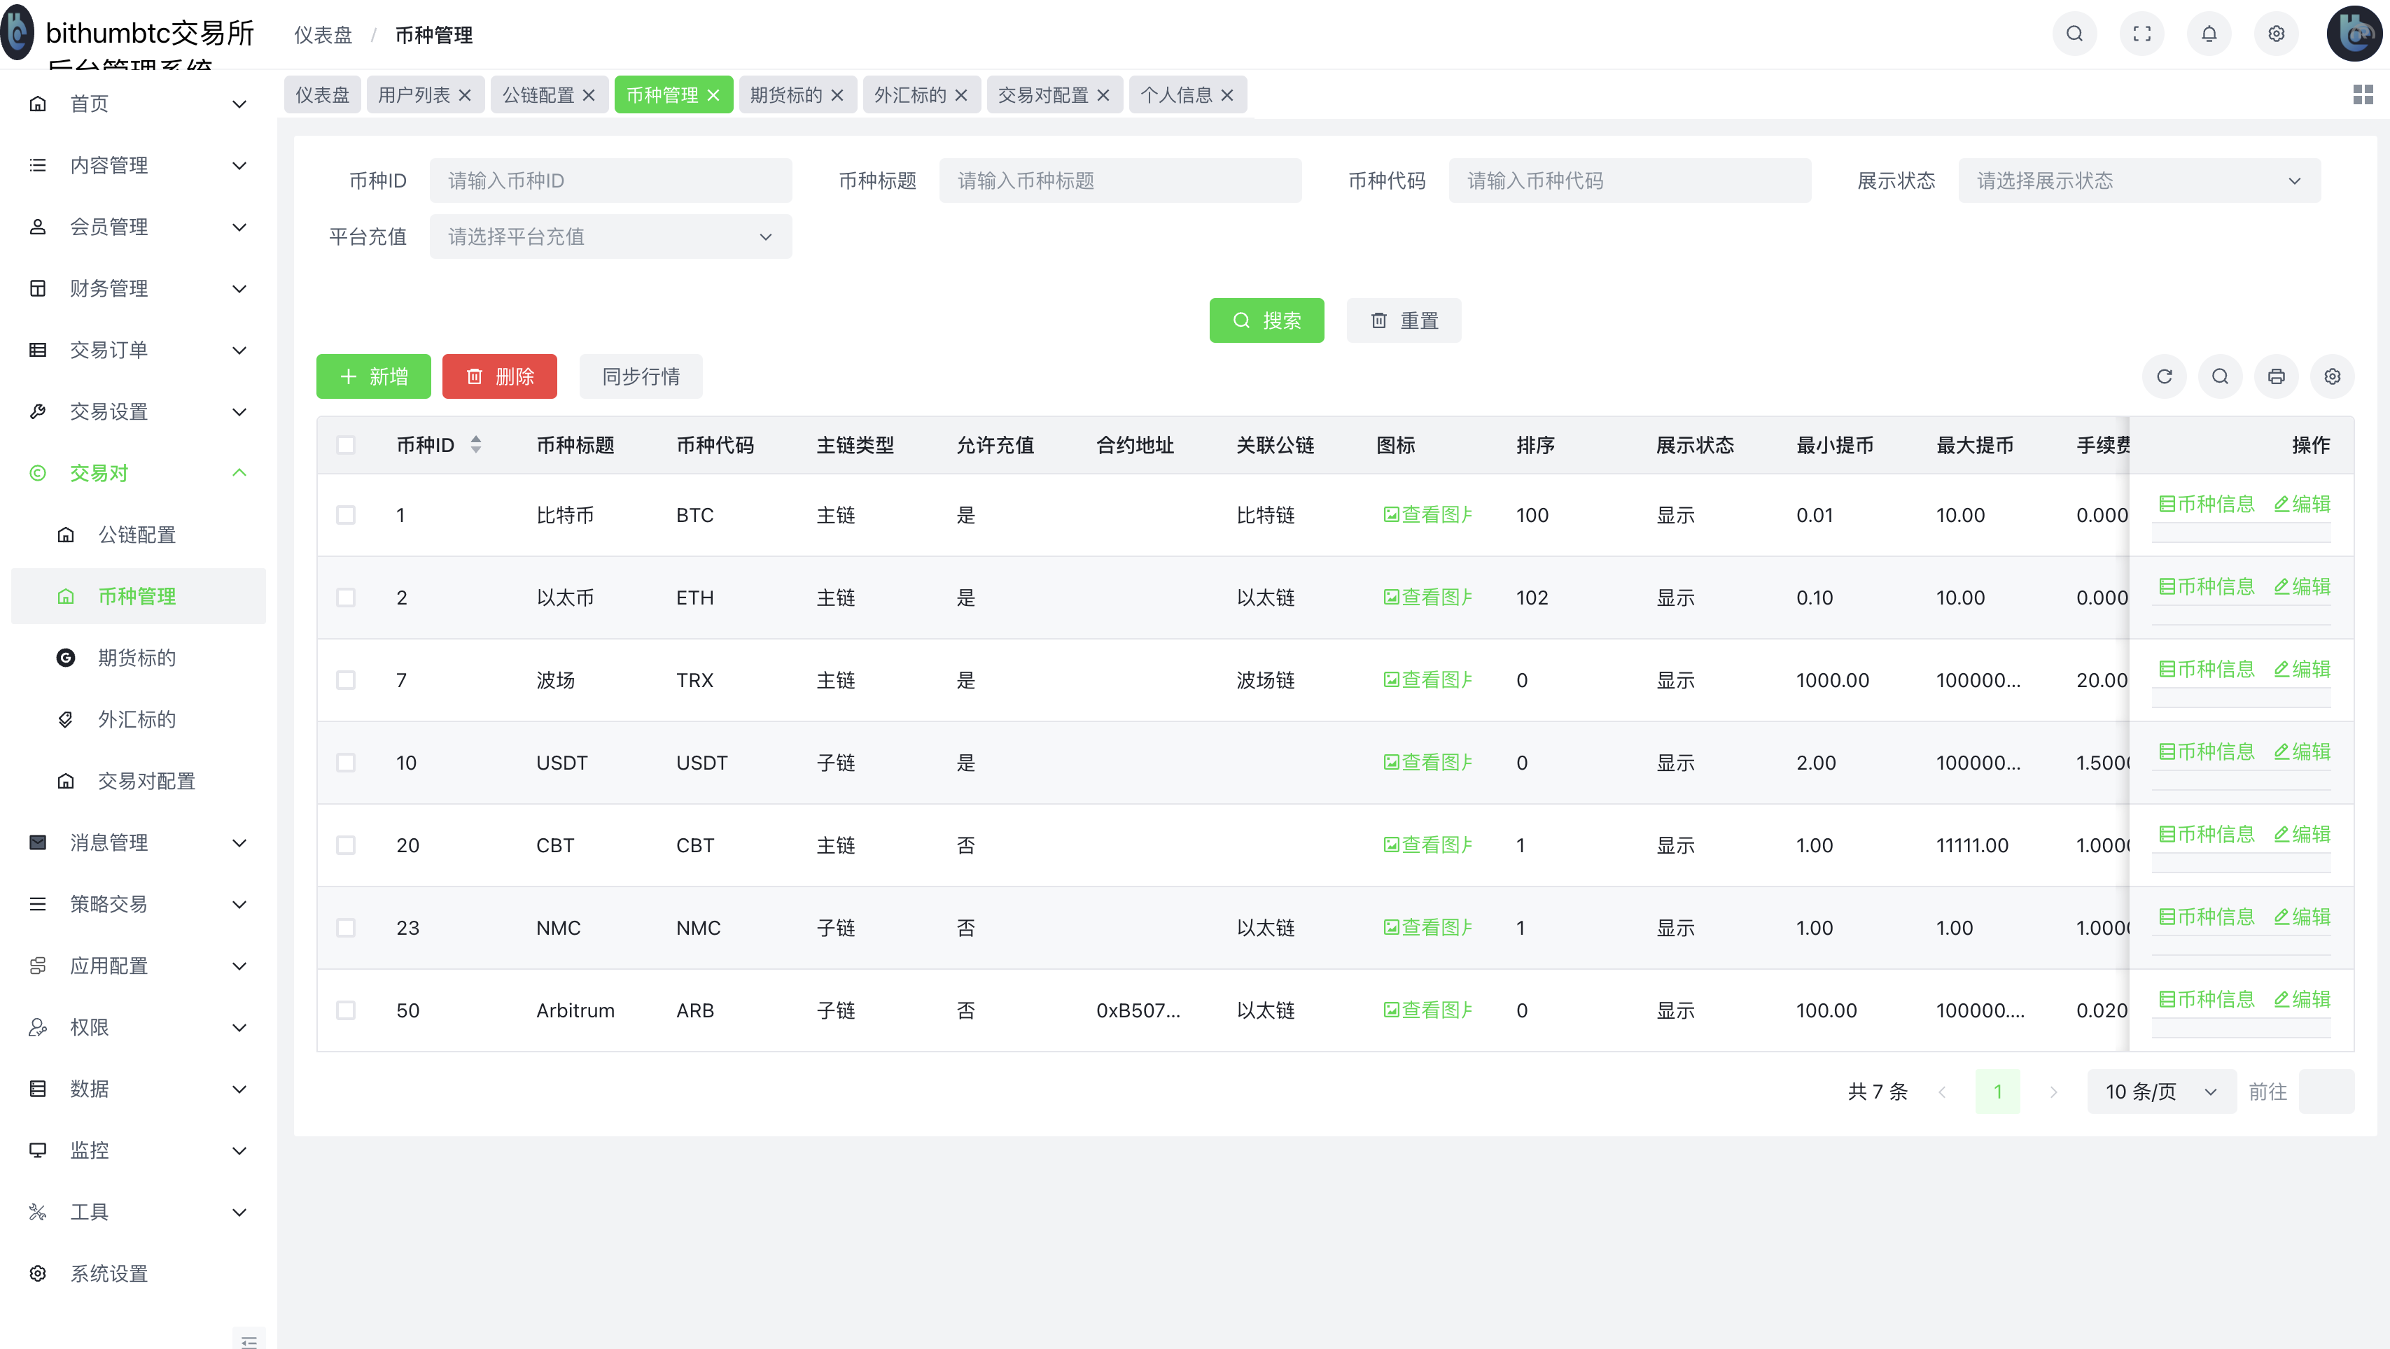The width and height of the screenshot is (2390, 1349).
Task: Open the 10条/页 page size dropdown
Action: click(x=2161, y=1092)
